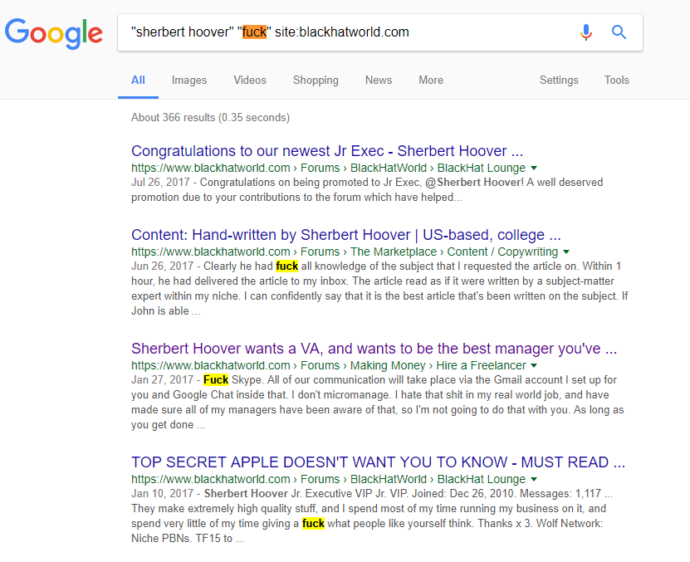Open the Google logo homepage
The image size is (690, 562).
click(54, 33)
